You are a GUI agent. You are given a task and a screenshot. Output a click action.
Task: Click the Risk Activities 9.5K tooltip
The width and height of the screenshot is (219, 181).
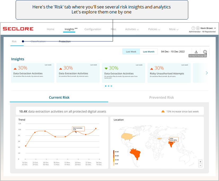78,129
